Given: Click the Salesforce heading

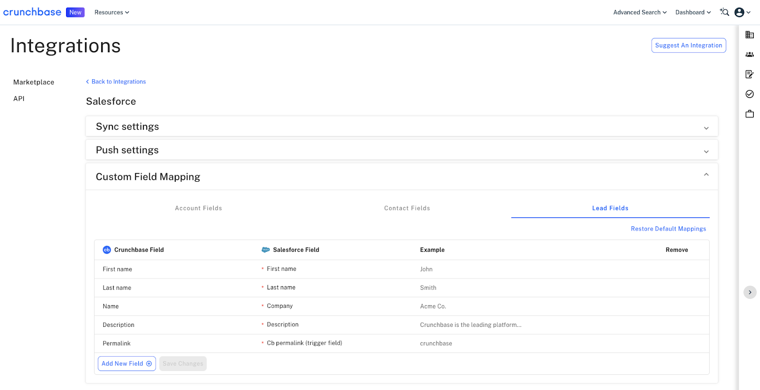Looking at the screenshot, I should tap(111, 102).
